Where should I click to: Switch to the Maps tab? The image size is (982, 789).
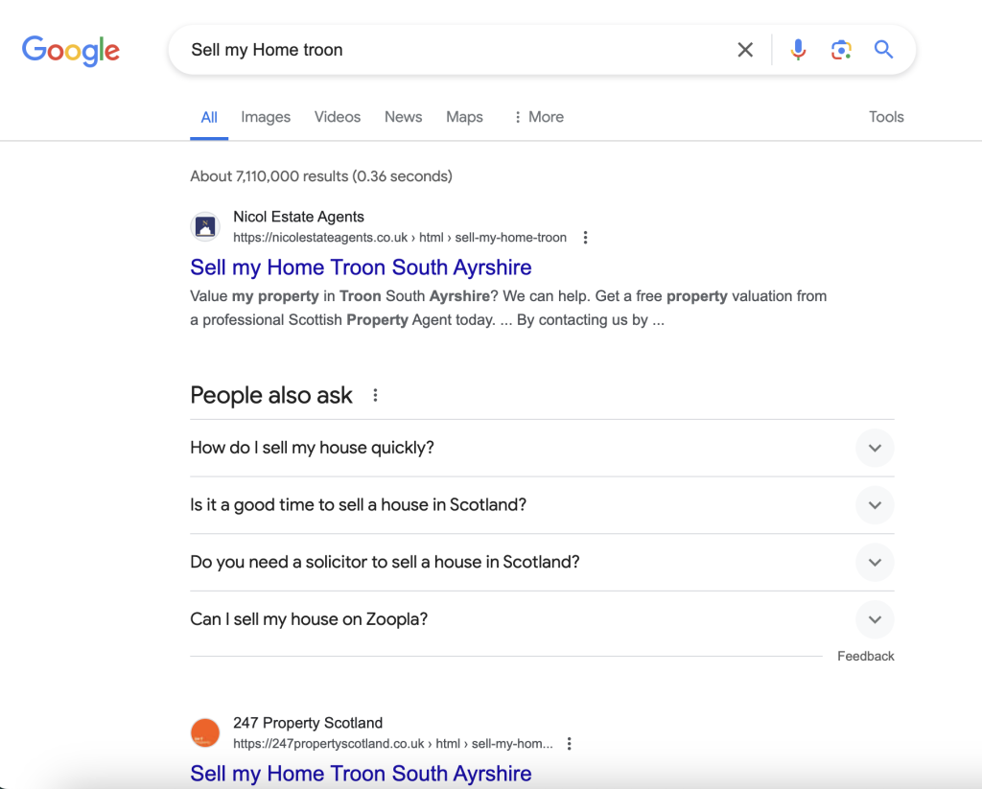point(464,116)
